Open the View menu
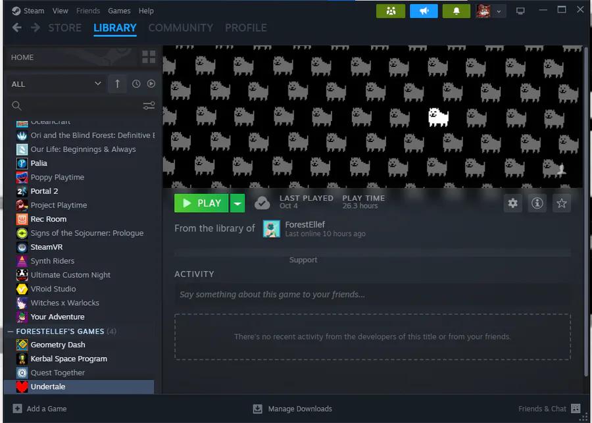592x423 pixels. [61, 11]
